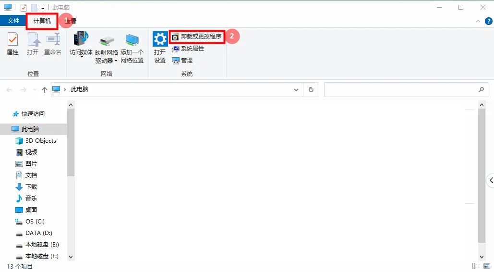494x272 pixels.
Task: Switch to the File (文件) tab
Action: [13, 21]
